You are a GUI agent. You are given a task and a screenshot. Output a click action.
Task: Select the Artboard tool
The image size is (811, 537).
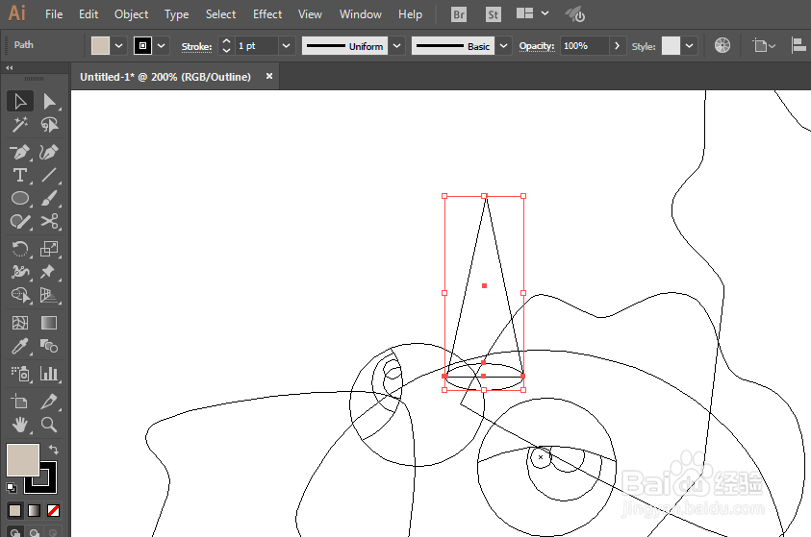click(20, 402)
